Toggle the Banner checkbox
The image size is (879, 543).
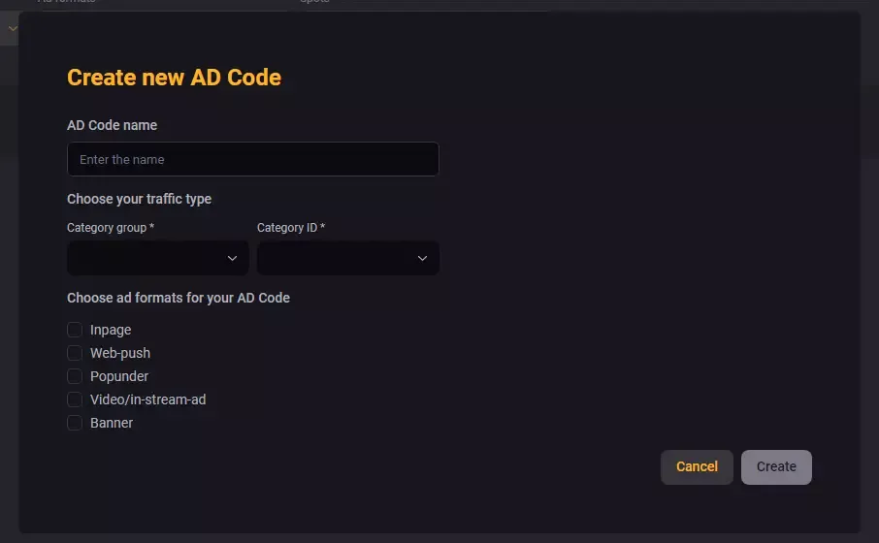click(75, 423)
